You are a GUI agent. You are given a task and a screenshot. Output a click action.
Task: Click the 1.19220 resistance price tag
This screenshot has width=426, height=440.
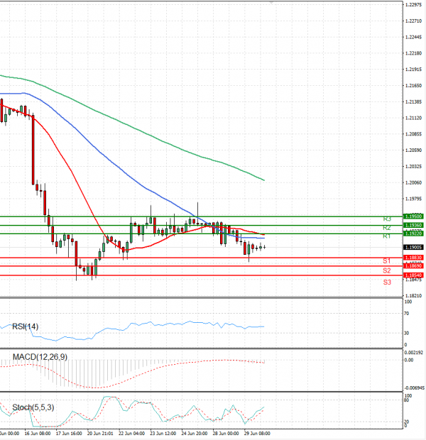pos(413,233)
